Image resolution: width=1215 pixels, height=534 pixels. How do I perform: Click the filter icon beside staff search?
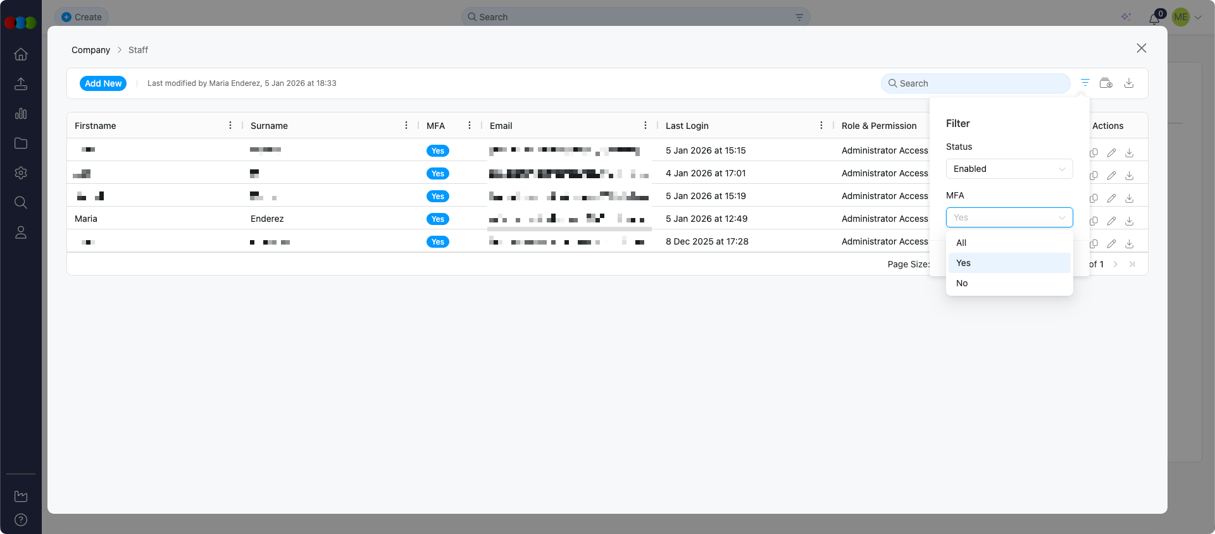1085,83
